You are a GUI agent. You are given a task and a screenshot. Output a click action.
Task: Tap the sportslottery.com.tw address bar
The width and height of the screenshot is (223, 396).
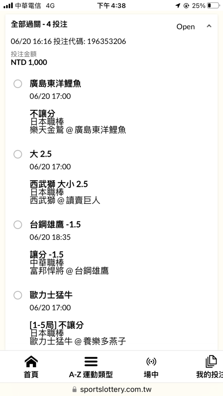[x=111, y=389]
